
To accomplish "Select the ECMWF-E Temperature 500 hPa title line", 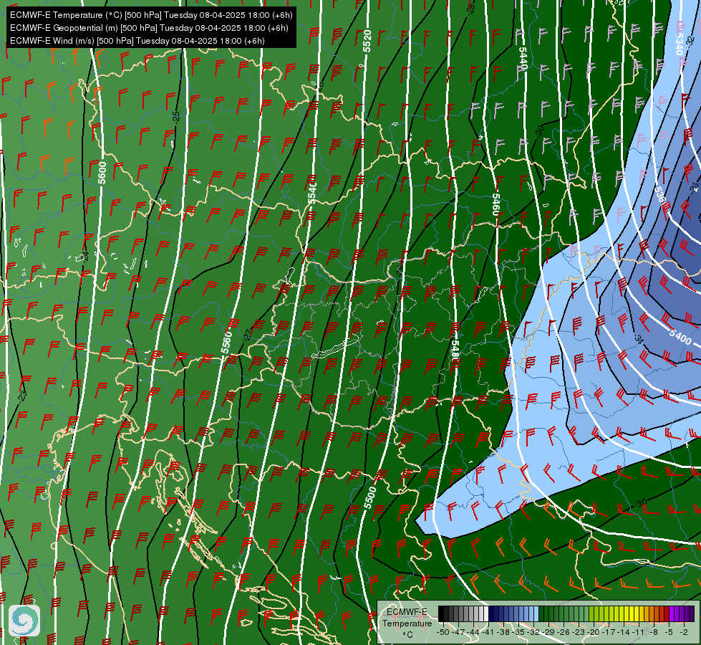I will coord(151,15).
